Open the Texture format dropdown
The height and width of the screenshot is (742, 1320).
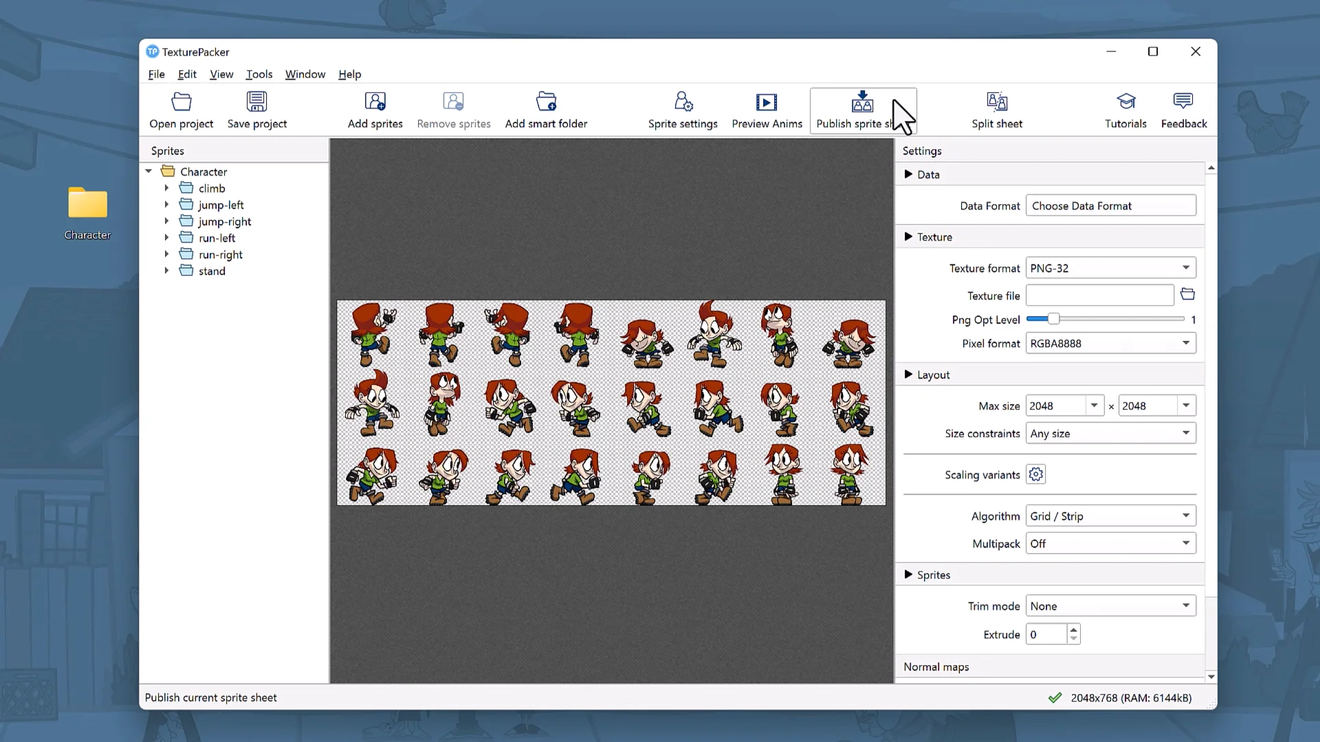coord(1110,268)
